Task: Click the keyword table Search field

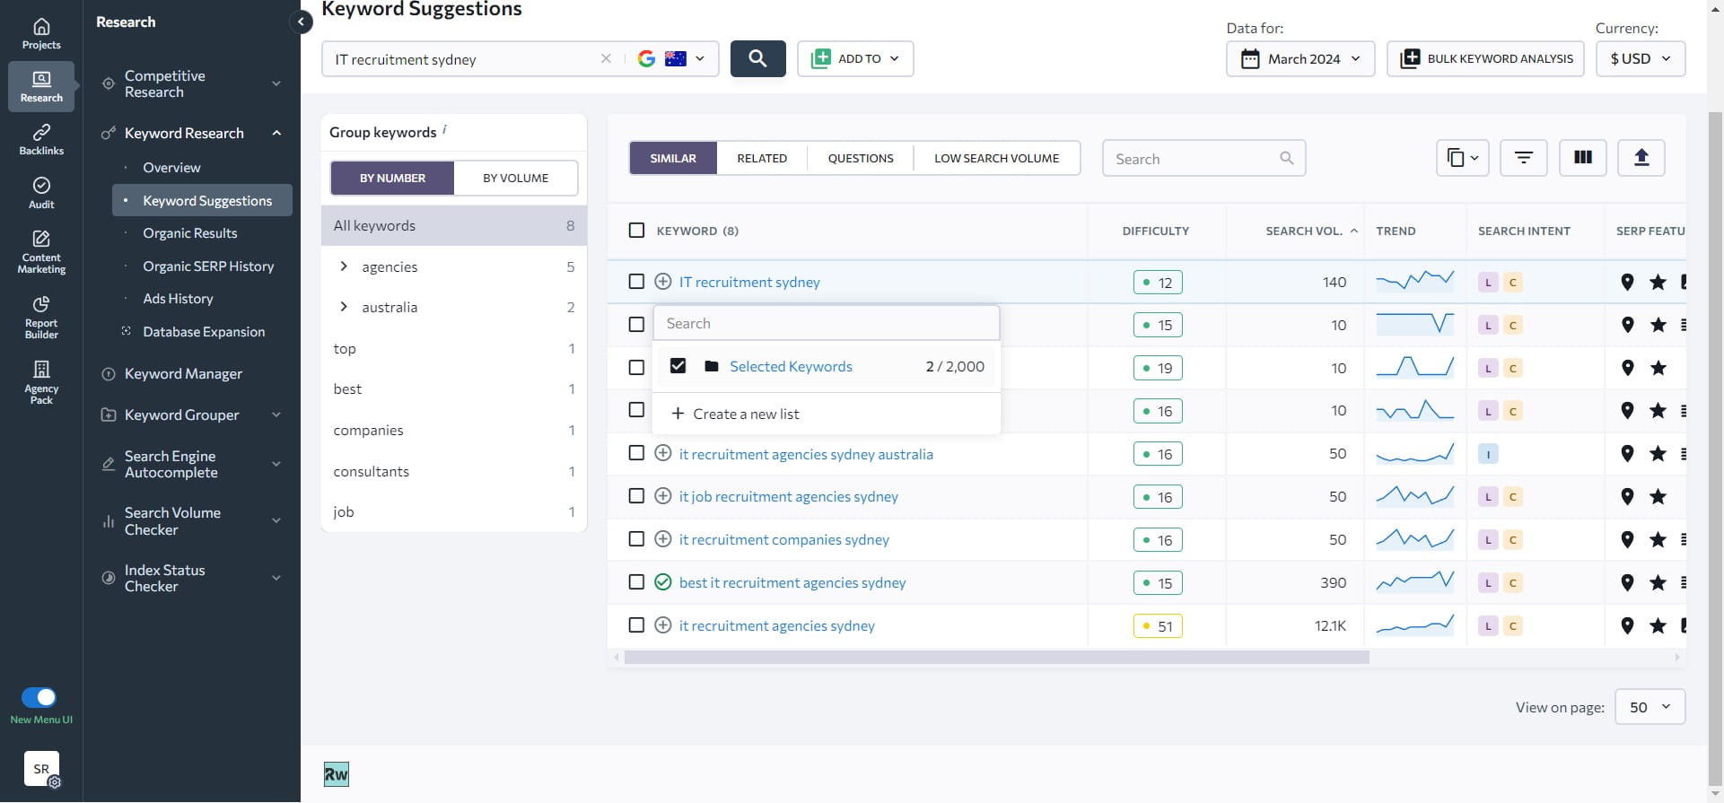Action: pyautogui.click(x=1203, y=158)
